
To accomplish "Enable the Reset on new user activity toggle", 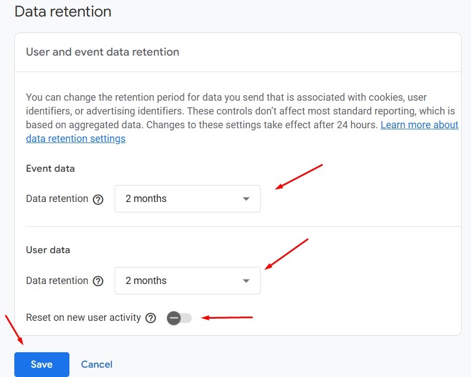I will click(178, 318).
